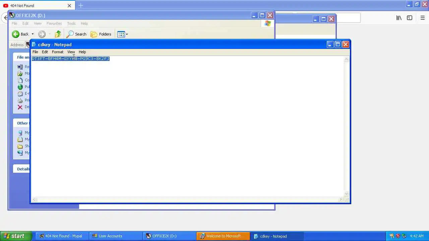Viewport: 429px width, 241px height.
Task: Click the Other Places panel header
Action: click(21, 123)
